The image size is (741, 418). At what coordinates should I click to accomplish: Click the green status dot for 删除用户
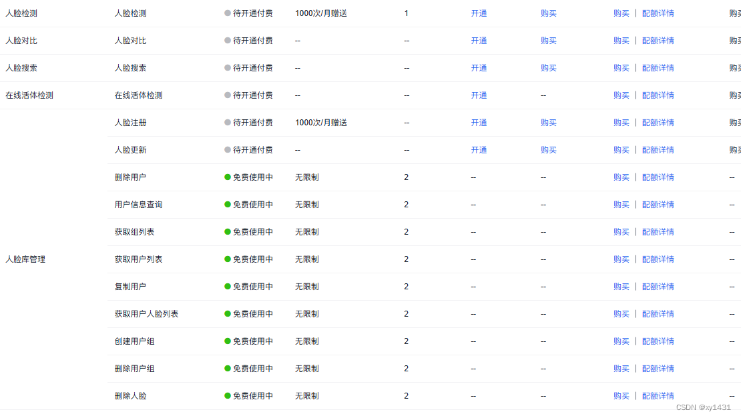224,177
